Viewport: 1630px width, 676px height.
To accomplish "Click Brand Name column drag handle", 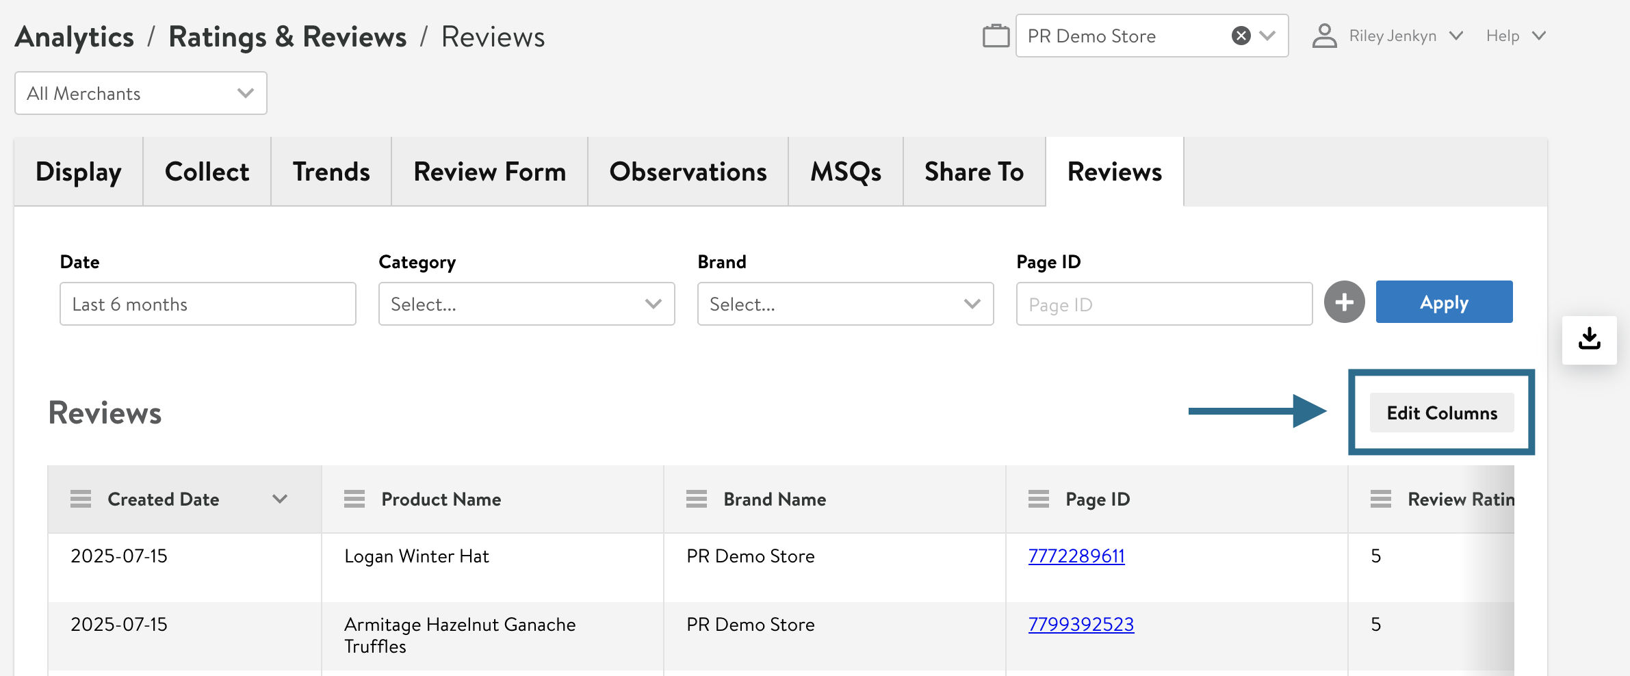I will pyautogui.click(x=697, y=499).
